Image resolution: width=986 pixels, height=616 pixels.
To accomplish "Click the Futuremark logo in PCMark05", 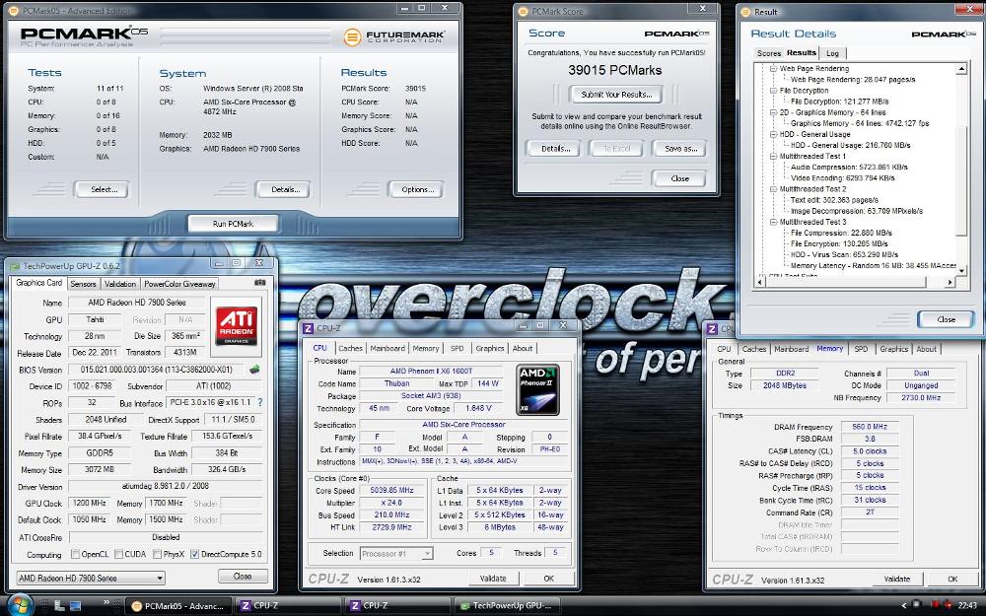I will click(x=395, y=36).
